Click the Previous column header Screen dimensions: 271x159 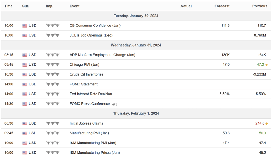click(260, 6)
